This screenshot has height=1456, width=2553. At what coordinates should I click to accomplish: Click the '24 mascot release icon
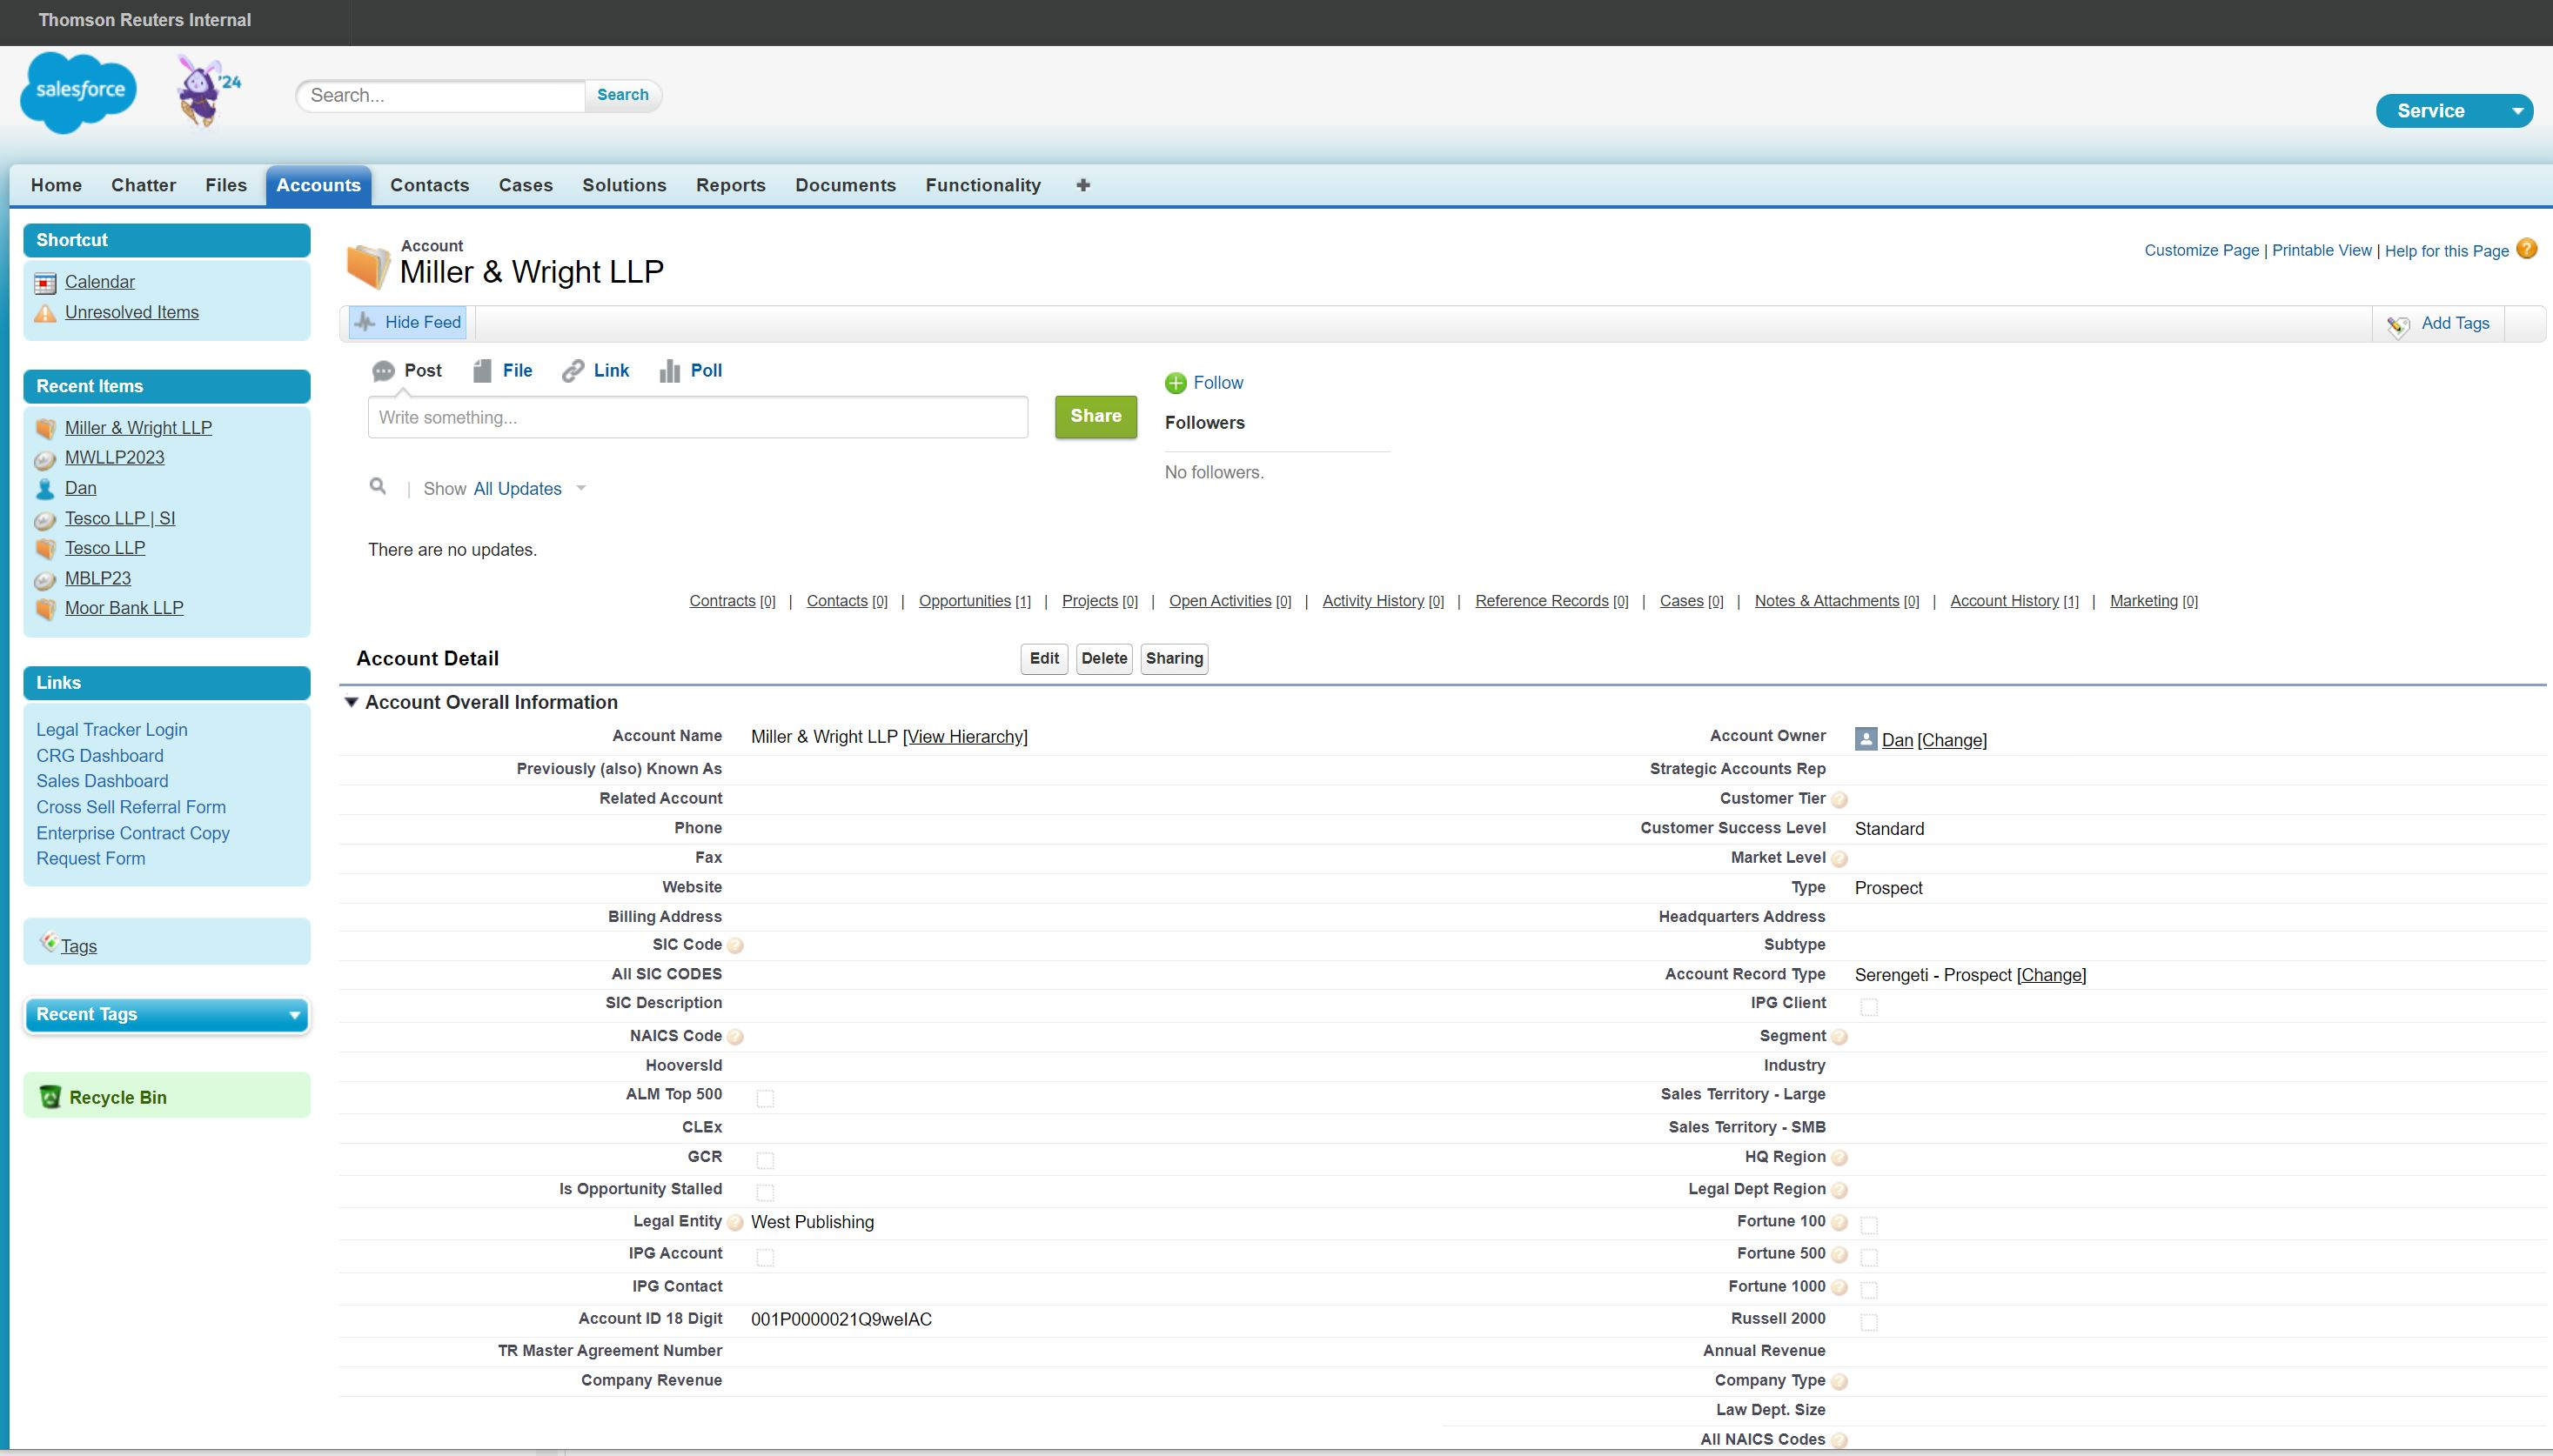pos(208,92)
